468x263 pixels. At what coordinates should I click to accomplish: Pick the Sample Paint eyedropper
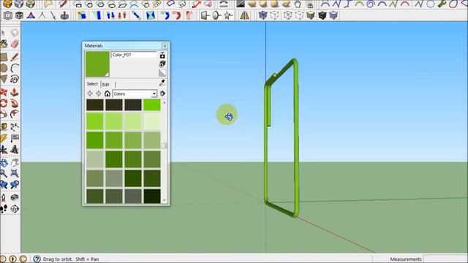162,83
